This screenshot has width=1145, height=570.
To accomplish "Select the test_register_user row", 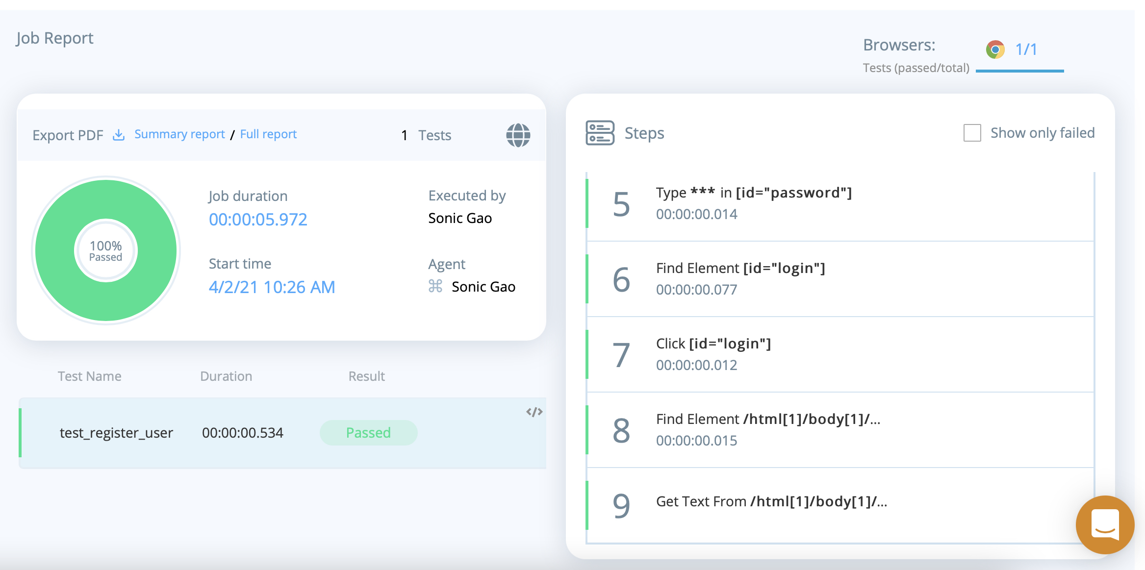I will point(116,433).
